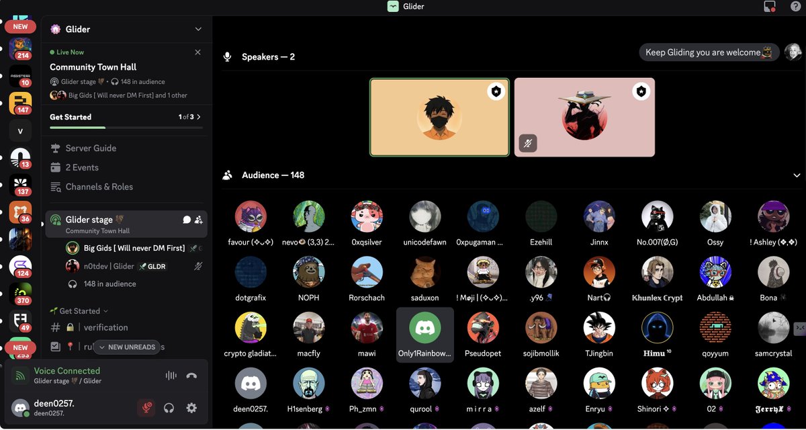This screenshot has width=806, height=430.
Task: Click the microphone icon beside the Speakers heading
Action: pos(227,56)
